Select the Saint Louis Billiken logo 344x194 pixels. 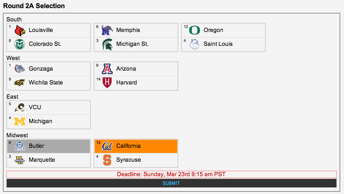(194, 44)
